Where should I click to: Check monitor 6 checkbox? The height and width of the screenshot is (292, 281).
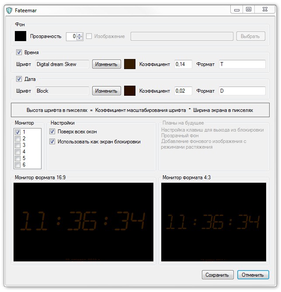pos(17,165)
